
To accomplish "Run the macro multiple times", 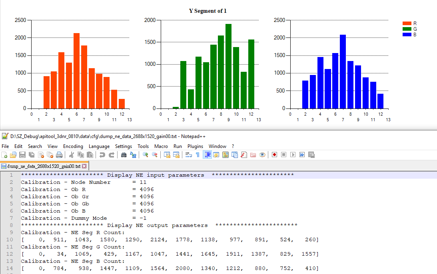I will (x=303, y=155).
